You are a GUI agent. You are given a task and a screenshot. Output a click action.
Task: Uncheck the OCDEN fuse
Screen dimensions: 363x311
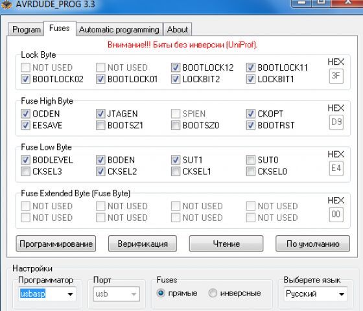click(x=25, y=113)
